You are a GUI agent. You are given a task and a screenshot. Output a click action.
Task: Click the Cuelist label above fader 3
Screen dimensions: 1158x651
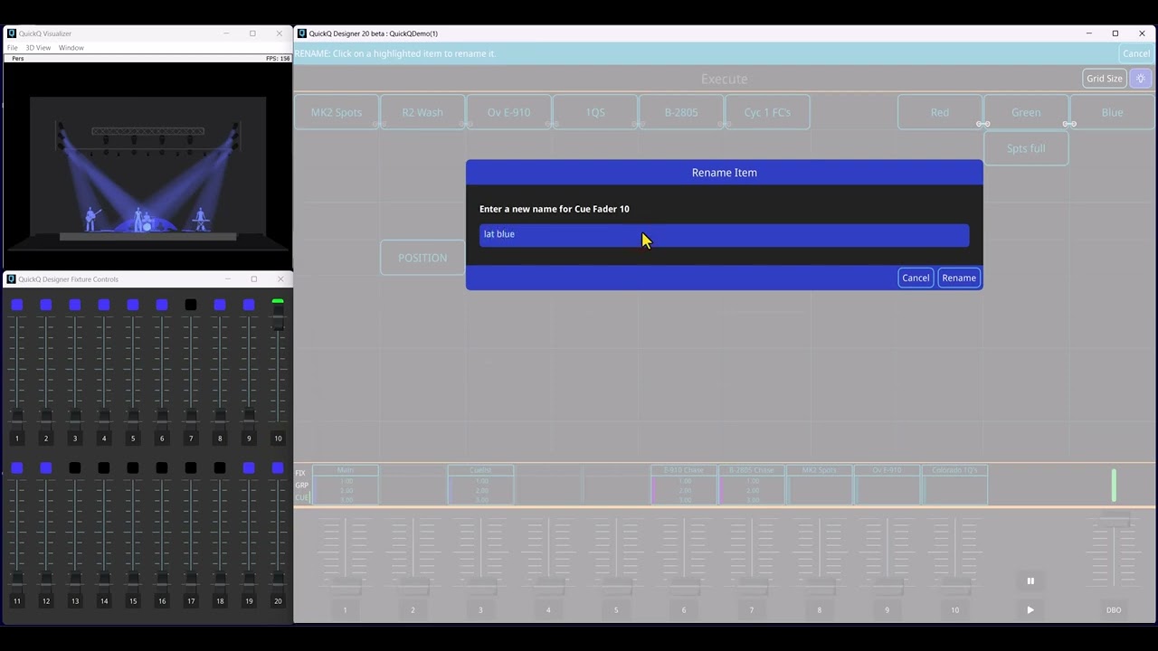[x=480, y=470]
